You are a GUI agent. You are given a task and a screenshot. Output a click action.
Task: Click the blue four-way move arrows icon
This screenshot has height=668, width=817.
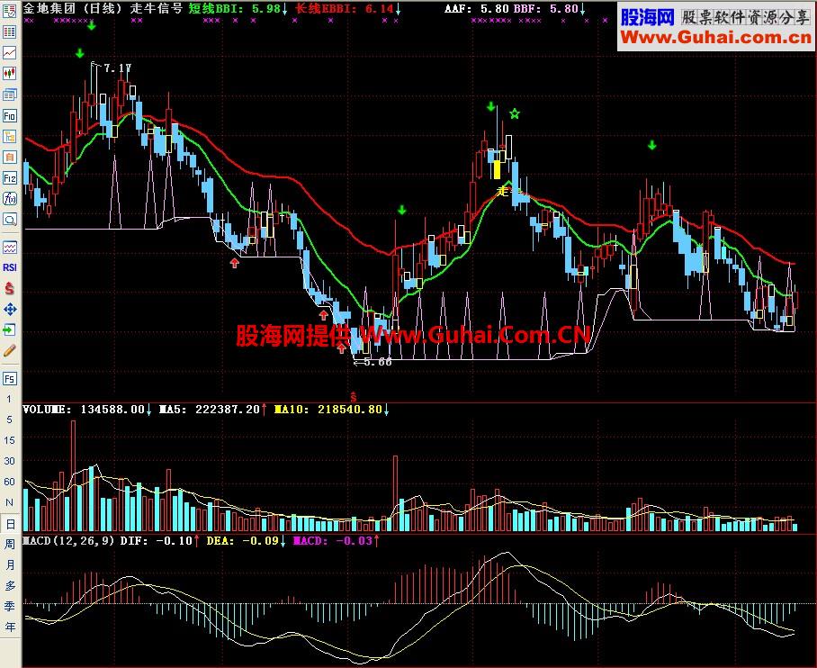pos(9,309)
